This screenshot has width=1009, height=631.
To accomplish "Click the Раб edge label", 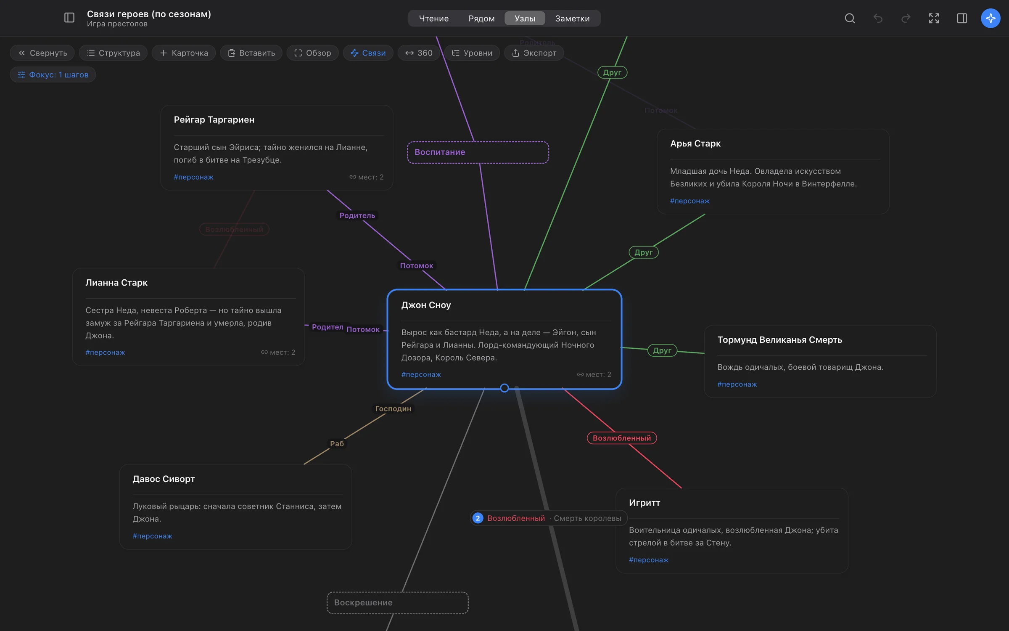I will point(336,443).
